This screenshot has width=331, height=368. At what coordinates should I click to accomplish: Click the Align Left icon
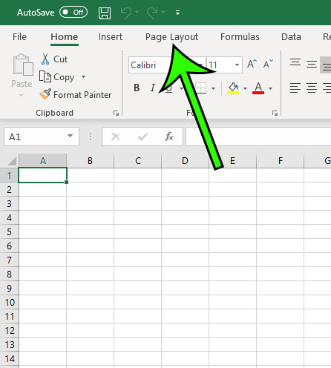tap(295, 88)
